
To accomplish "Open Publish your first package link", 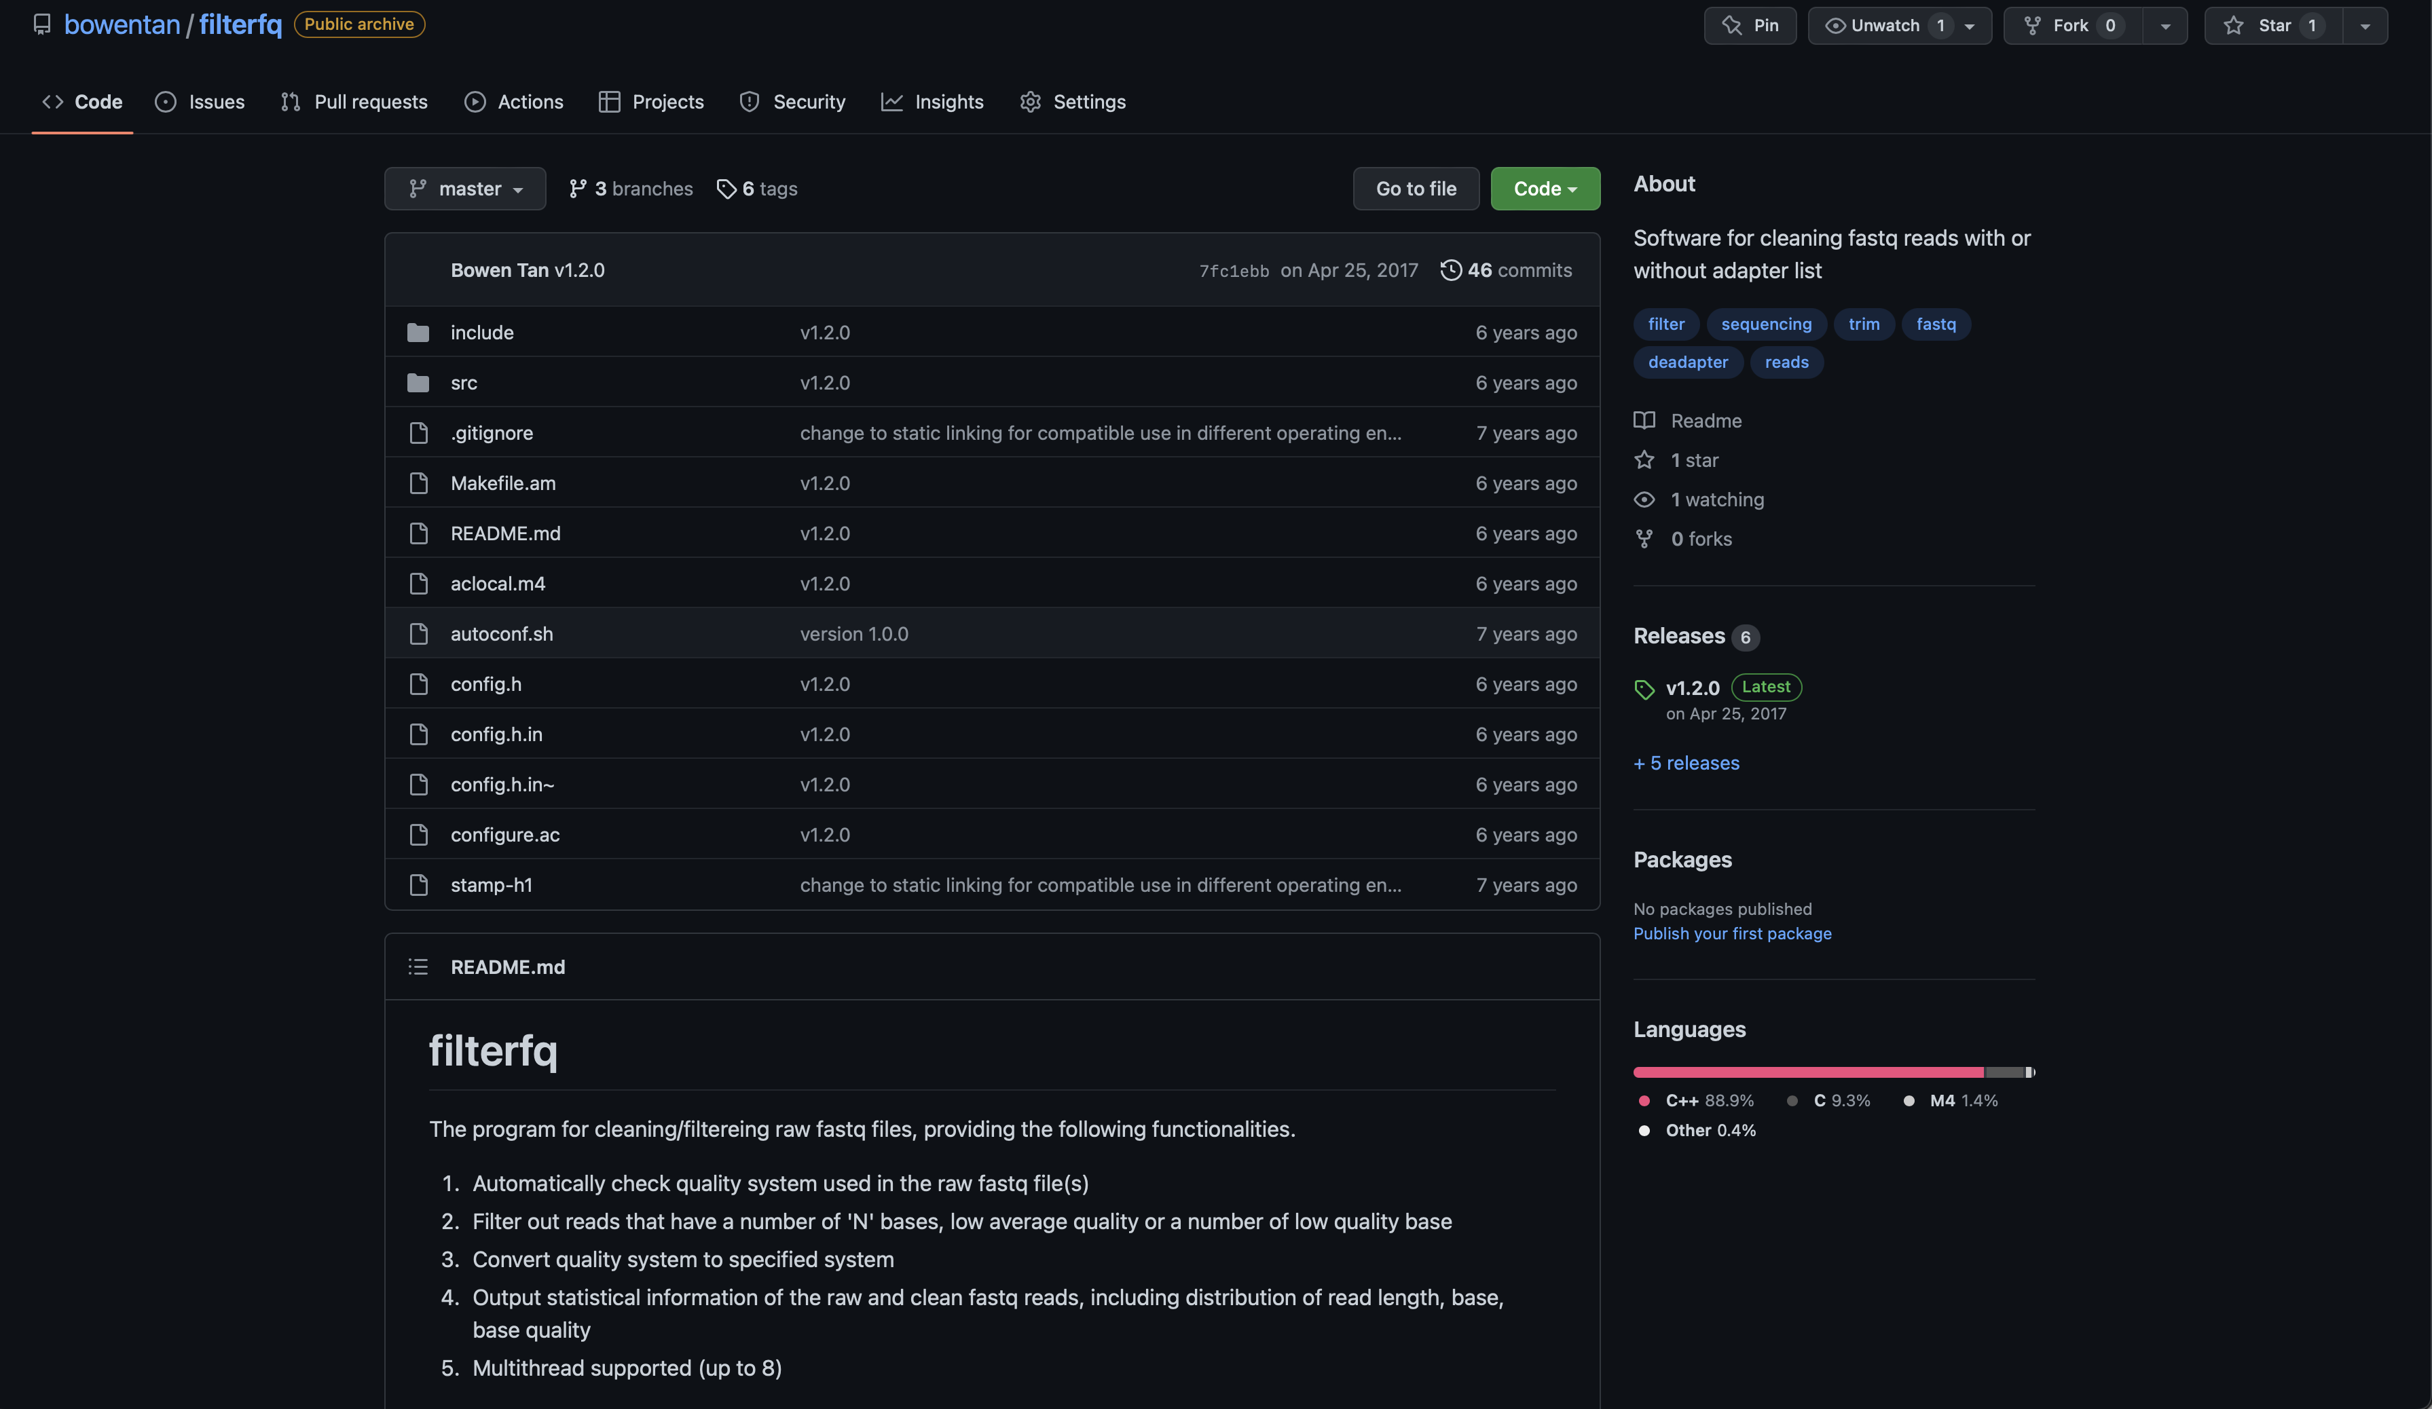I will pos(1732,933).
